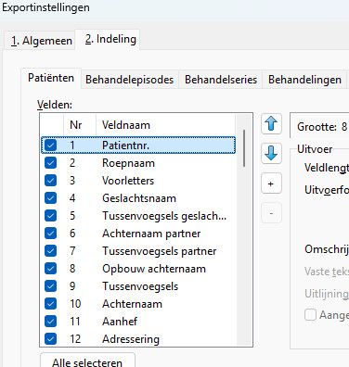Uncheck the Patientnr. field checkbox
The height and width of the screenshot is (367, 349).
tap(50, 146)
